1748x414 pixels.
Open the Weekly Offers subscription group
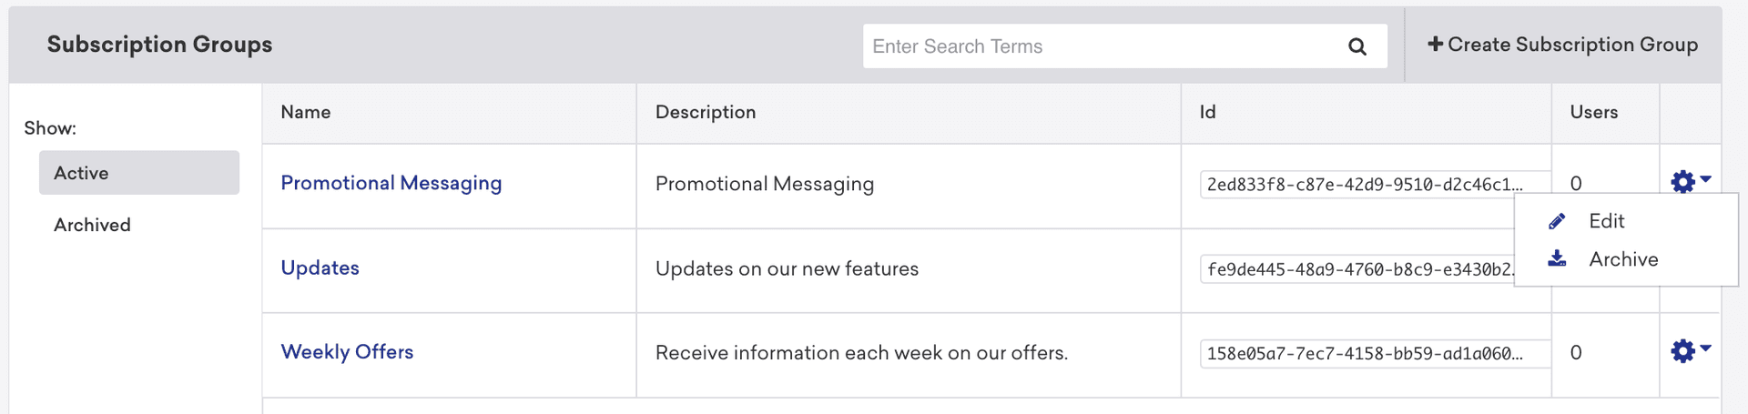[347, 352]
